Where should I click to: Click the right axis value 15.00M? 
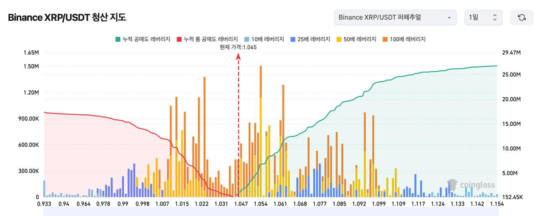(512, 124)
